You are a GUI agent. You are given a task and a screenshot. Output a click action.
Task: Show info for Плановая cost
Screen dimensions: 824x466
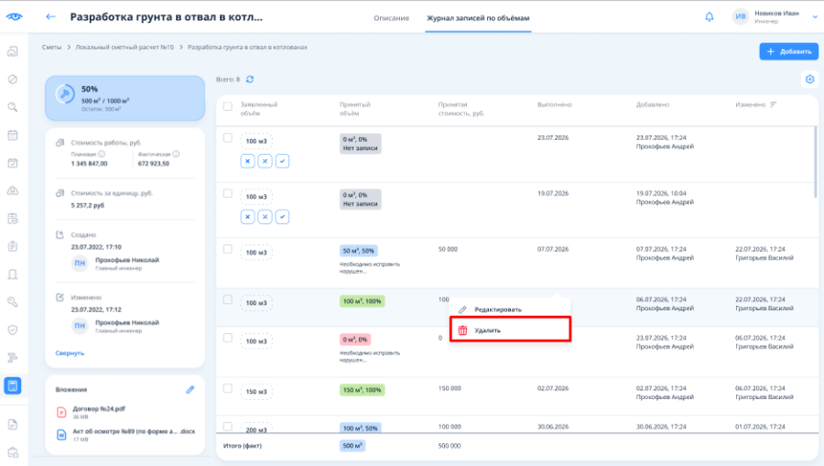[x=102, y=154]
